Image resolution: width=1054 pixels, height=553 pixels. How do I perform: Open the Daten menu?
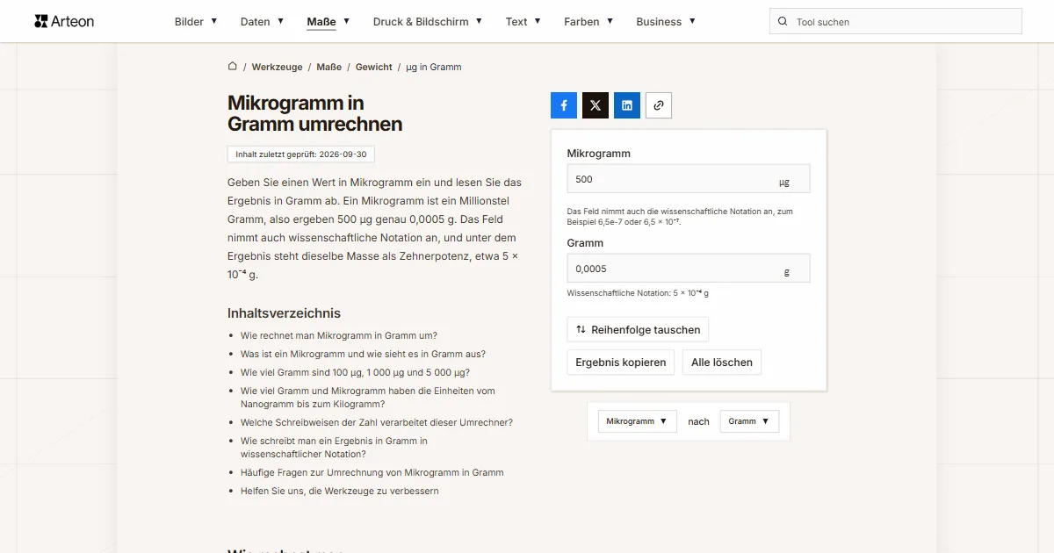(x=262, y=22)
